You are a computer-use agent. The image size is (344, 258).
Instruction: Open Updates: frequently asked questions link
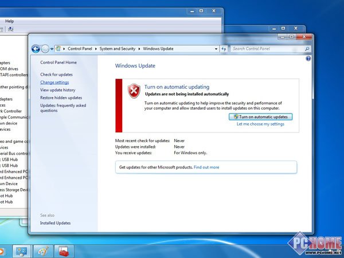(x=63, y=108)
